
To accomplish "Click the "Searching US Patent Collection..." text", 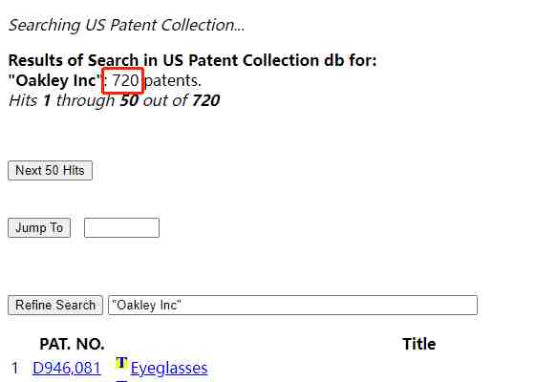I will pos(126,25).
